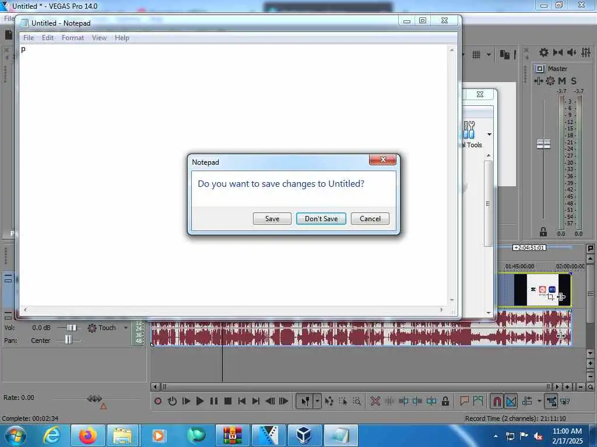Select the Selection Edit tool

[x=343, y=401]
